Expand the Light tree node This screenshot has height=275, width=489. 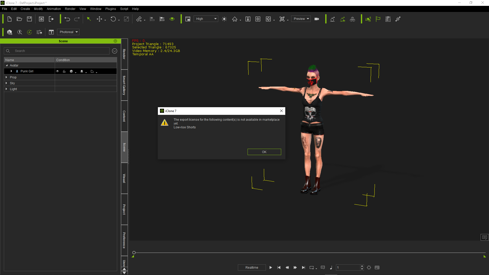(x=6, y=89)
